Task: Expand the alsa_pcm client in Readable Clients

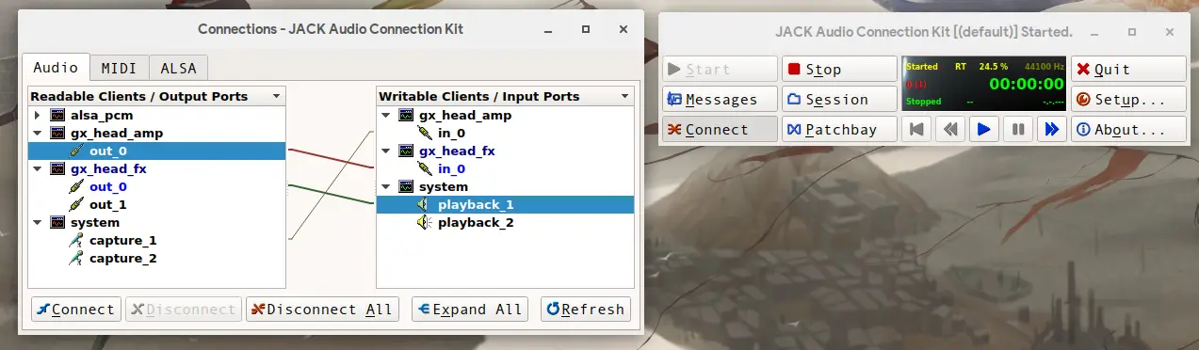Action: 37,115
